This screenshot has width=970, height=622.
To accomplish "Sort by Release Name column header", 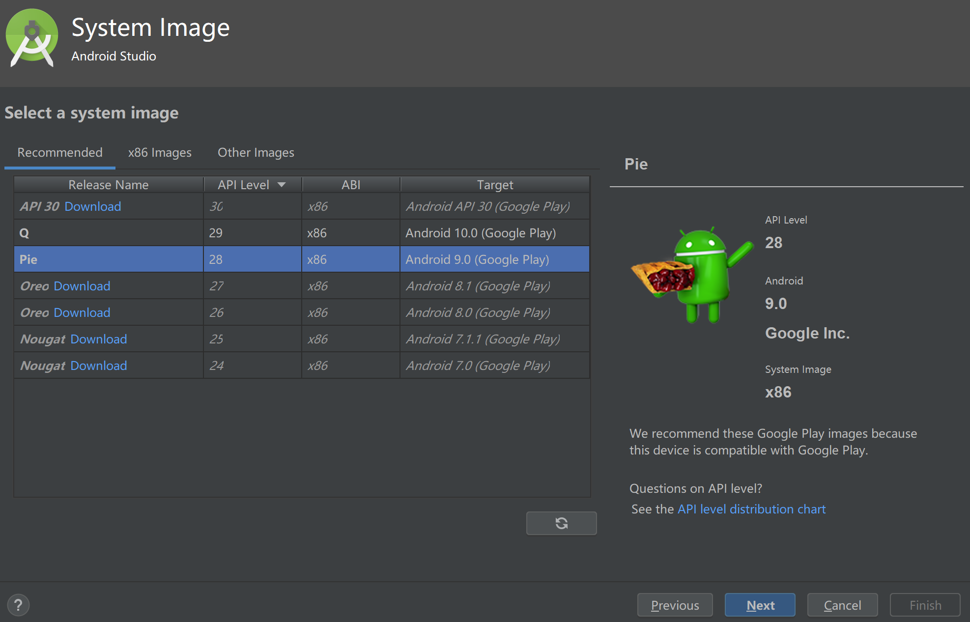I will tap(108, 185).
